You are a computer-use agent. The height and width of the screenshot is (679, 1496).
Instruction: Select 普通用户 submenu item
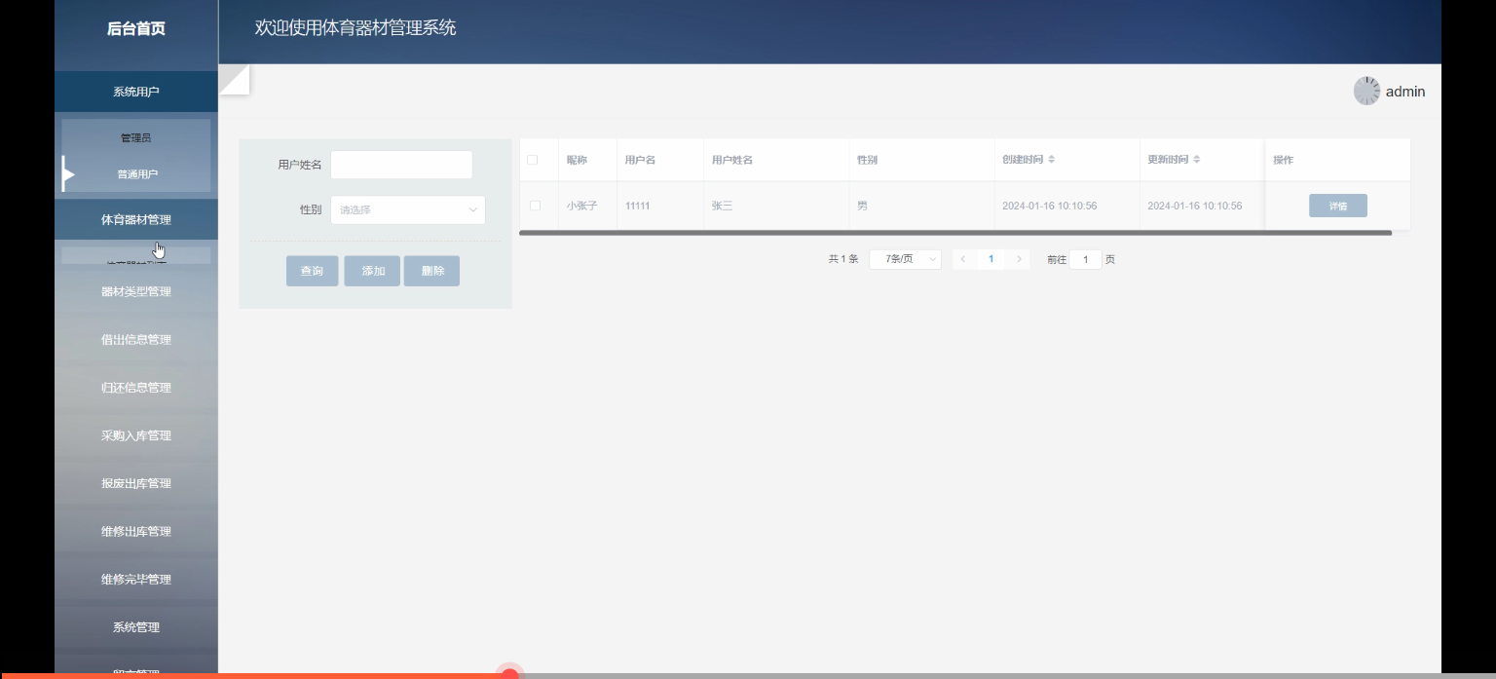point(136,174)
